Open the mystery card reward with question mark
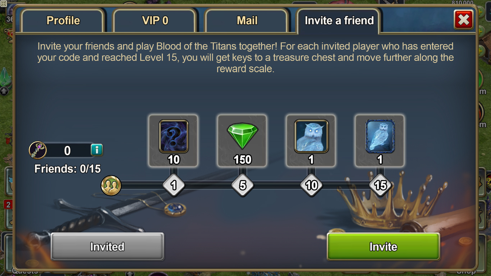The width and height of the screenshot is (491, 276). pos(174,137)
